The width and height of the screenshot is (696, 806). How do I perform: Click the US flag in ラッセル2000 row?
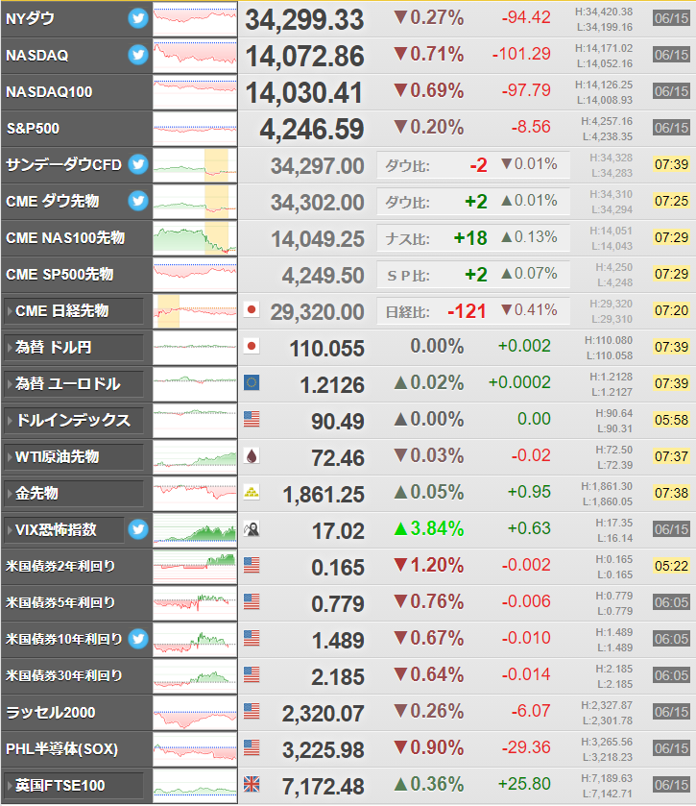(252, 712)
